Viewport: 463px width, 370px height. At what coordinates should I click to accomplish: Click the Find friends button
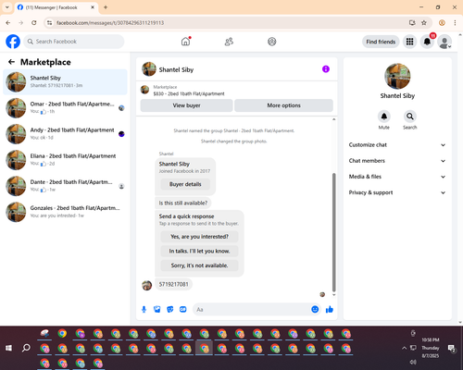381,42
